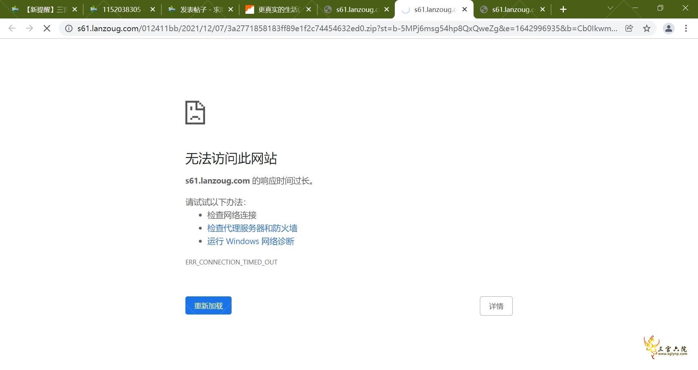Click the sad page error icon
The width and height of the screenshot is (698, 370).
coord(195,112)
